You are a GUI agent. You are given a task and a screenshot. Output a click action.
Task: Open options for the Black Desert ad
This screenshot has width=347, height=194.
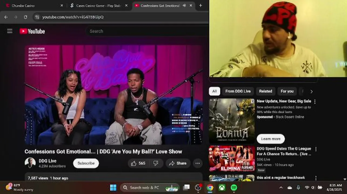315,102
